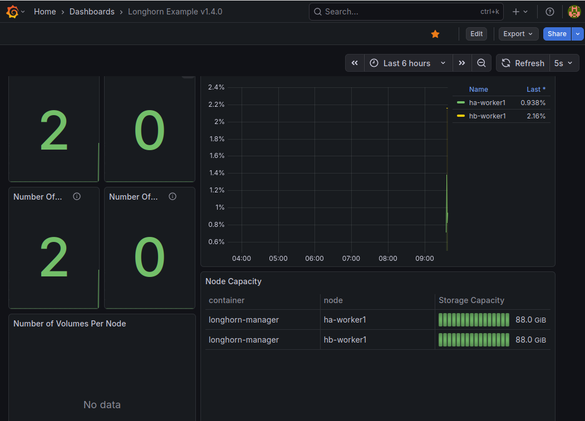Toggle ha-worker1 series in legend
Viewport: 585px width, 421px height.
click(487, 103)
